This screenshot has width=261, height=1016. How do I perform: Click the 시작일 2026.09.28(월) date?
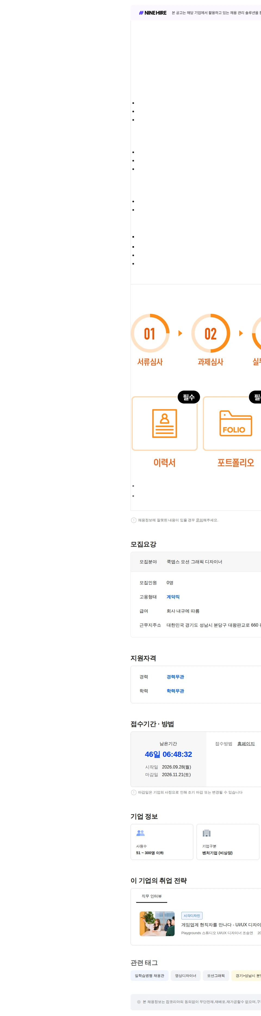(176, 767)
